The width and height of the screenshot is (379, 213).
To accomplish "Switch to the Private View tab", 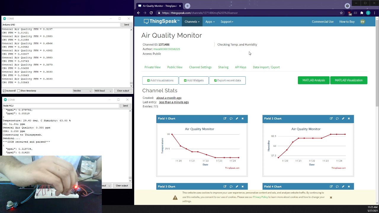I will [x=152, y=67].
